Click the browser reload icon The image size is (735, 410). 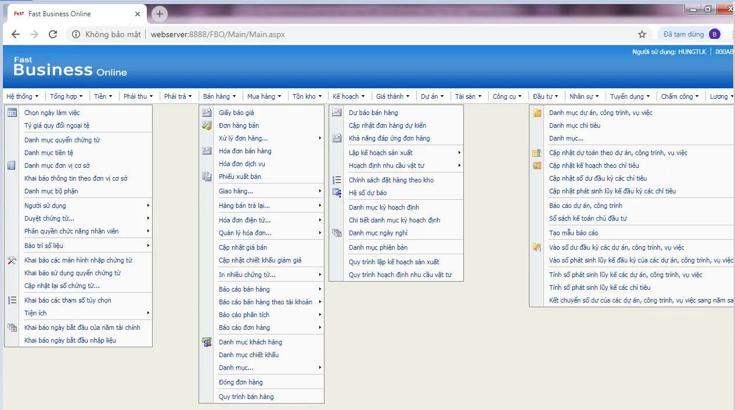(x=53, y=34)
